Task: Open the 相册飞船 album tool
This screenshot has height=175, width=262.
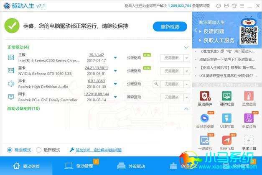Action: [x=227, y=142]
